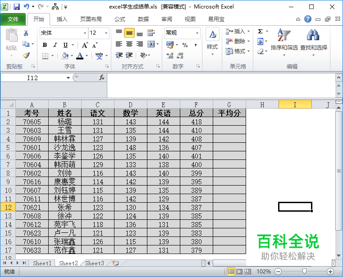
Task: Activate the Format Painter brush
Action: (x=26, y=55)
